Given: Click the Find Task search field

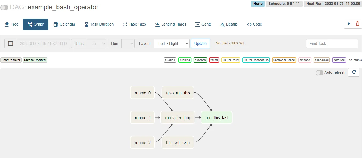Looking at the screenshot, I should (x=332, y=44).
